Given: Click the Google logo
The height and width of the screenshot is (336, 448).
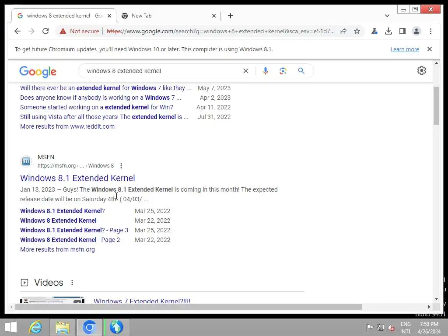Looking at the screenshot, I should pos(38,71).
